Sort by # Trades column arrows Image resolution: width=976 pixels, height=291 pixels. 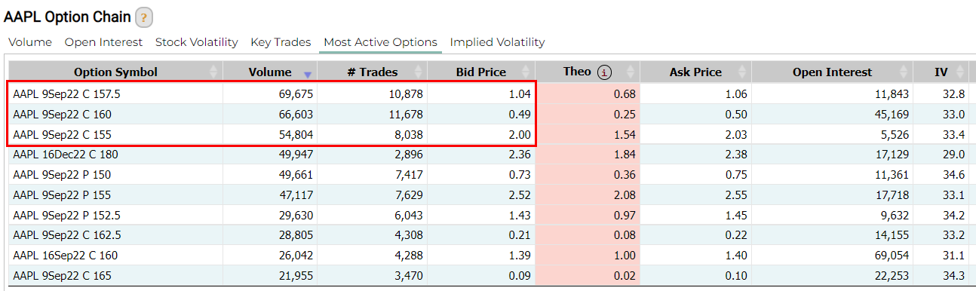[x=416, y=72]
